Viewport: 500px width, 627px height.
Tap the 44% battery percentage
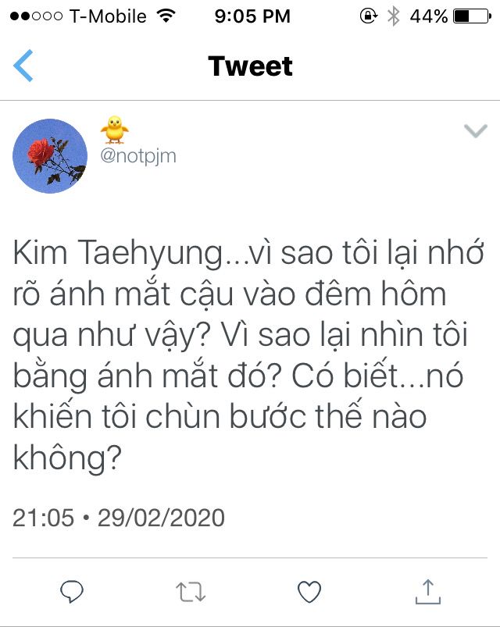pyautogui.click(x=429, y=16)
